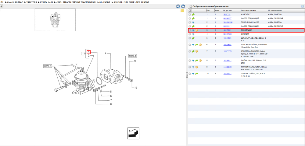Image resolution: width=305 pixels, height=146 pixels.
Task: Toggle the selection circle for part 10791011
Action: [190, 74]
